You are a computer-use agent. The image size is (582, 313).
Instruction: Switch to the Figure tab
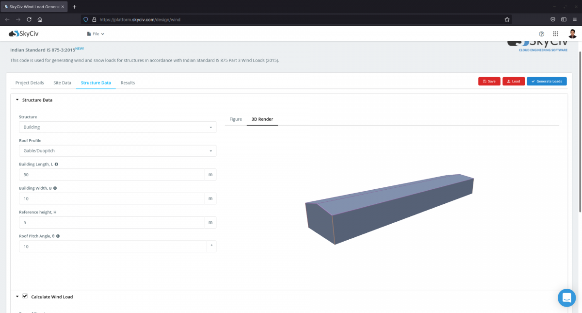[236, 119]
